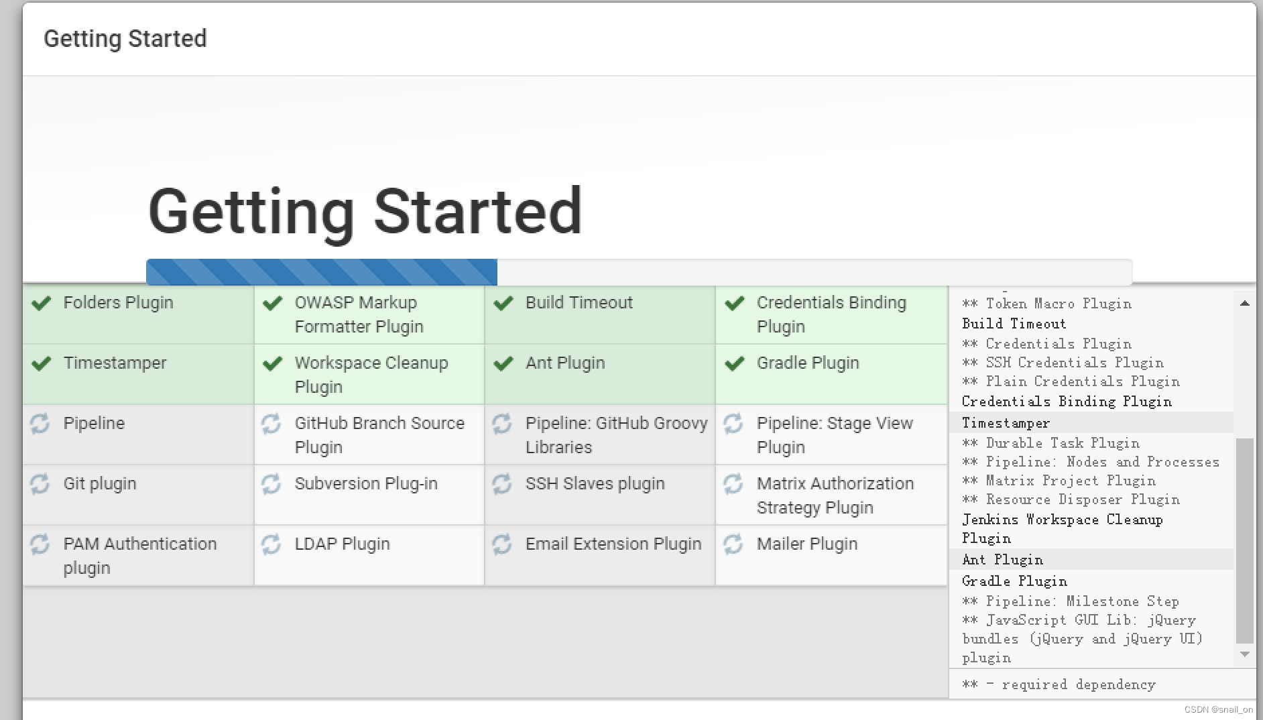Select the Folders Plugin label
Viewport: 1263px width, 720px height.
click(x=118, y=303)
